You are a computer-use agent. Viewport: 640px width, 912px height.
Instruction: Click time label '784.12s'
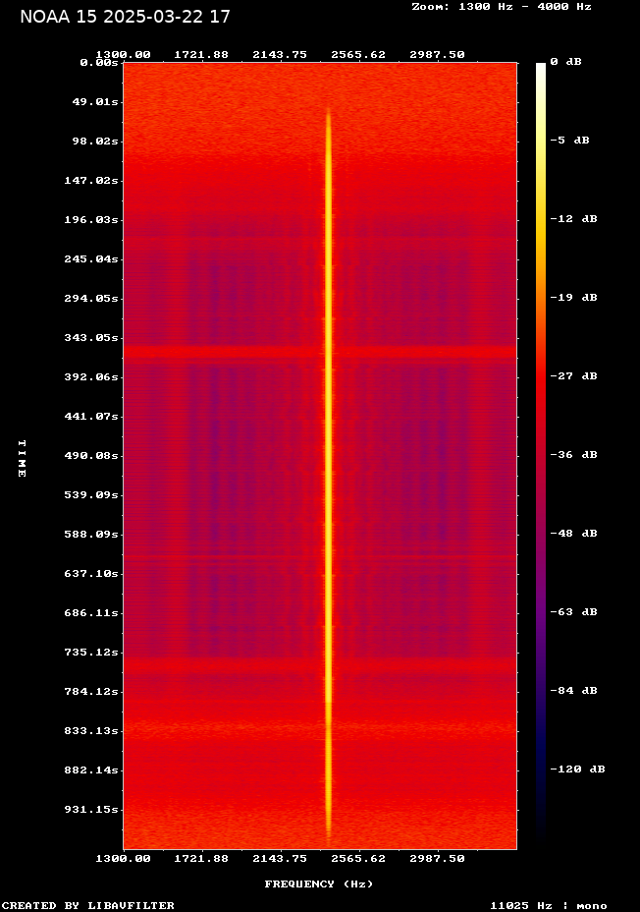coord(91,692)
